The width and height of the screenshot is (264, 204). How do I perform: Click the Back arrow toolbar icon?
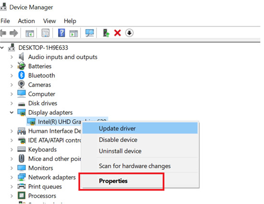[3, 33]
